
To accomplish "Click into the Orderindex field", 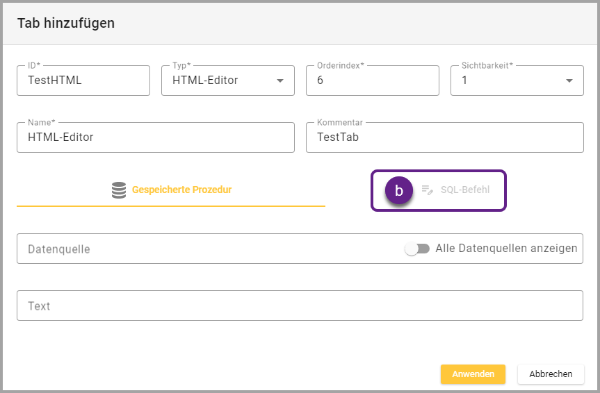I will [x=372, y=81].
